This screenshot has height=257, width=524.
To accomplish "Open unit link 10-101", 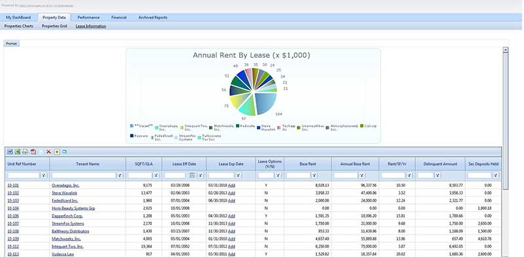I will point(13,185).
